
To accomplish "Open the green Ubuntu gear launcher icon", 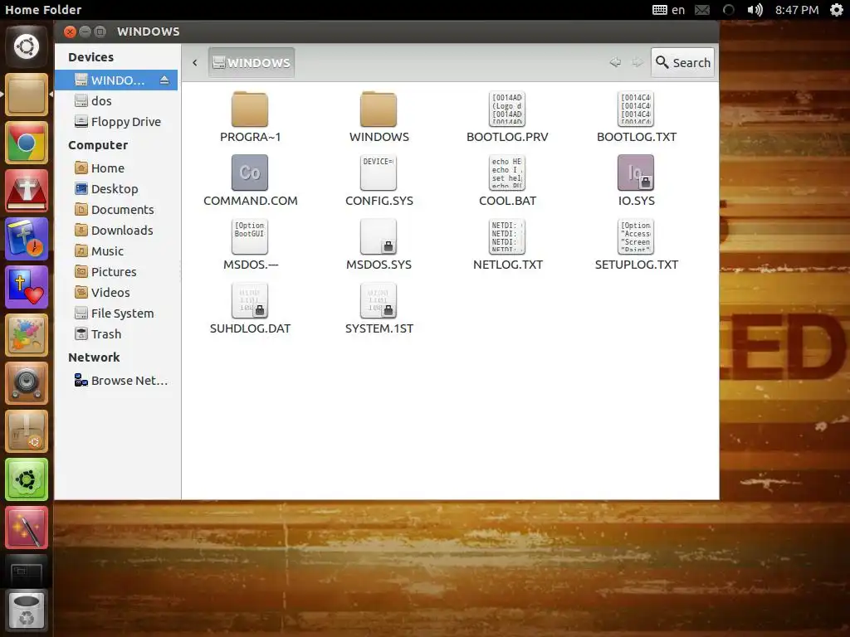I will (x=27, y=479).
